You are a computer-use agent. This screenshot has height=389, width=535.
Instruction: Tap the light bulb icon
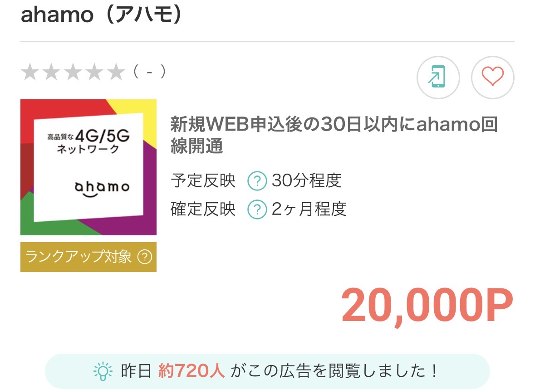[x=102, y=371]
